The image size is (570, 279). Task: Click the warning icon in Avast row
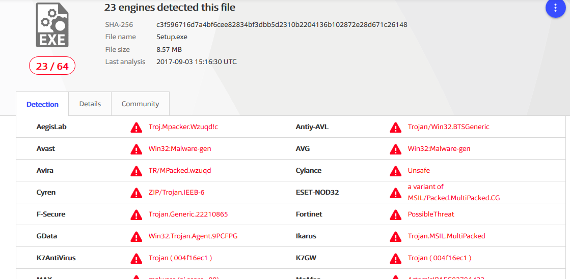(x=137, y=149)
